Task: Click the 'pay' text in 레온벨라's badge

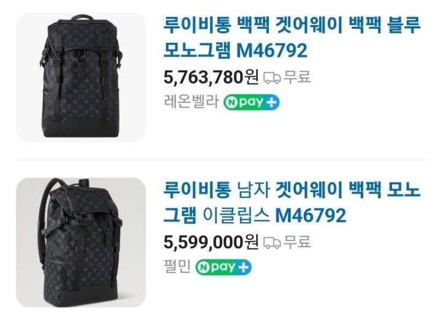Action: tap(251, 103)
